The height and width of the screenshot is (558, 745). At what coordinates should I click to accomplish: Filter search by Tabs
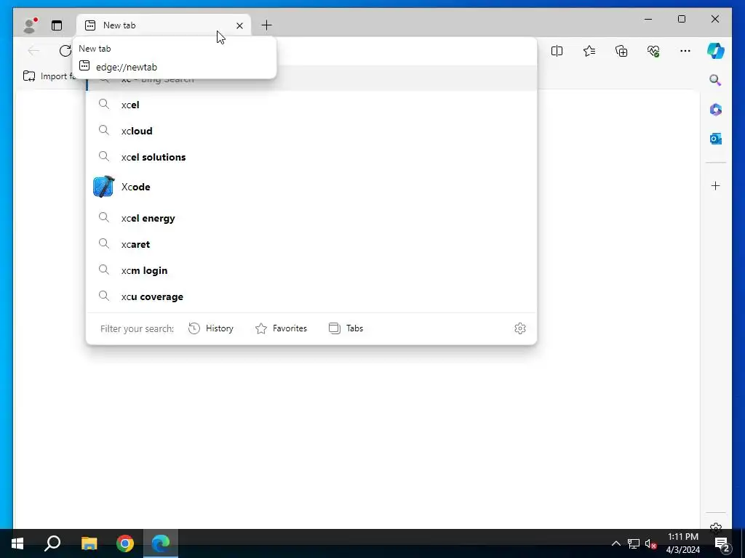[x=346, y=328]
